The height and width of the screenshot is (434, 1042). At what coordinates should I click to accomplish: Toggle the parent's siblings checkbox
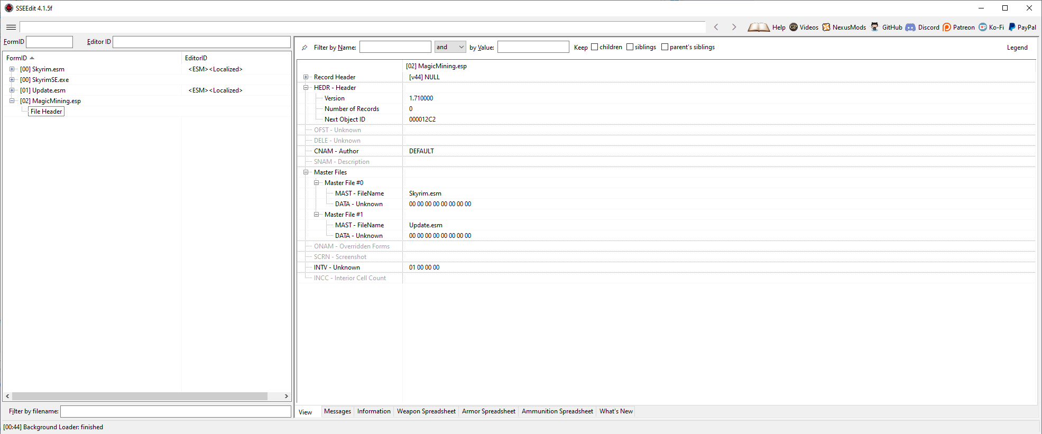click(665, 47)
